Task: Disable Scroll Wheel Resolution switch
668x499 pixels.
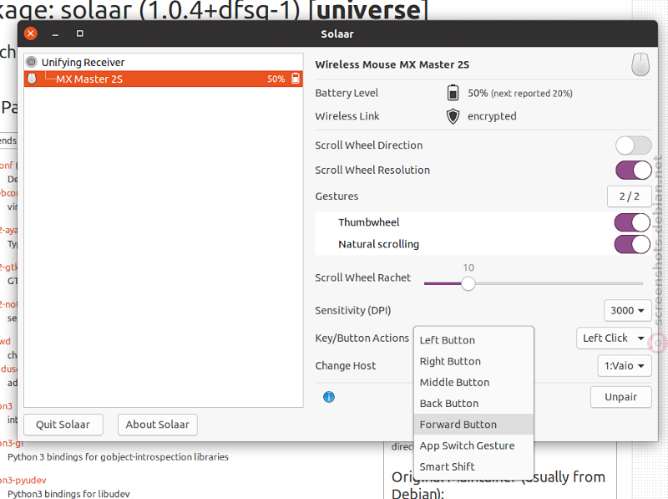Action: pos(634,171)
